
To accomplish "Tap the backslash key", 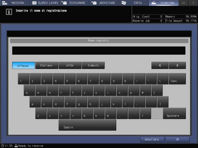I will 163,79.
